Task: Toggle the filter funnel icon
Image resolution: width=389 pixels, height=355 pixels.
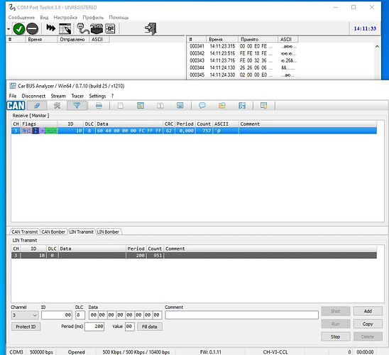Action: (77, 106)
